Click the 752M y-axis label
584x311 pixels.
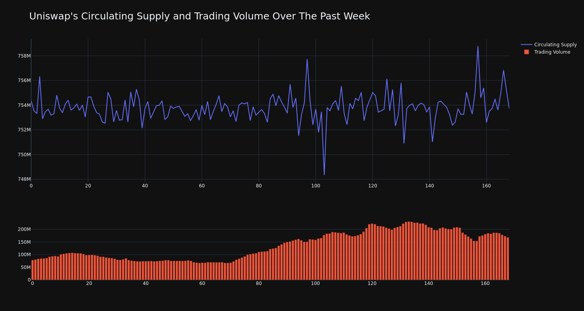coord(24,130)
